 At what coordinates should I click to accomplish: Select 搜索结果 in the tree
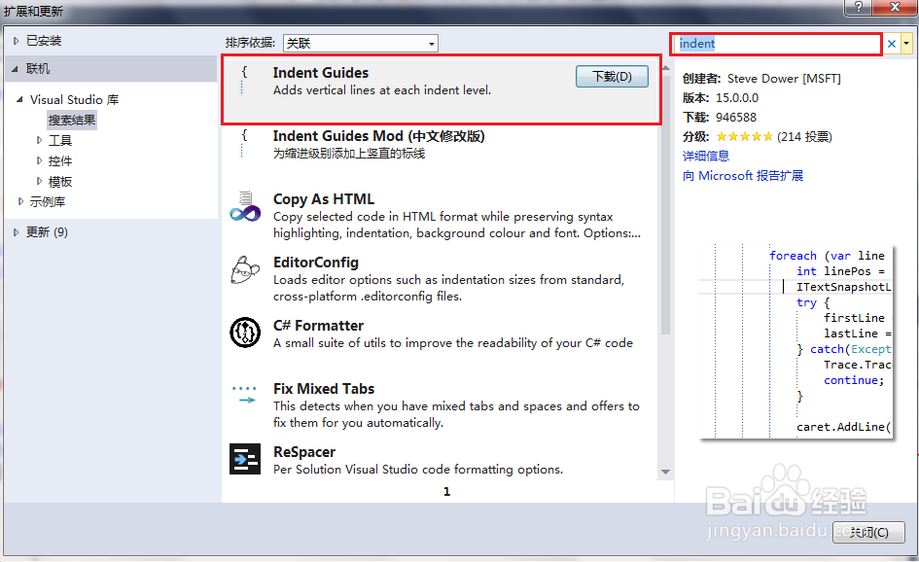click(x=72, y=121)
